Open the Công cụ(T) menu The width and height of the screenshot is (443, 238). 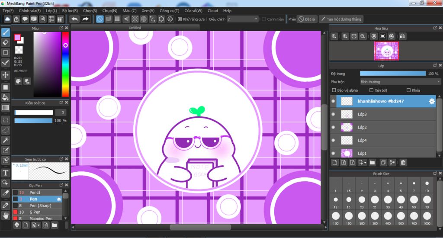tap(169, 10)
